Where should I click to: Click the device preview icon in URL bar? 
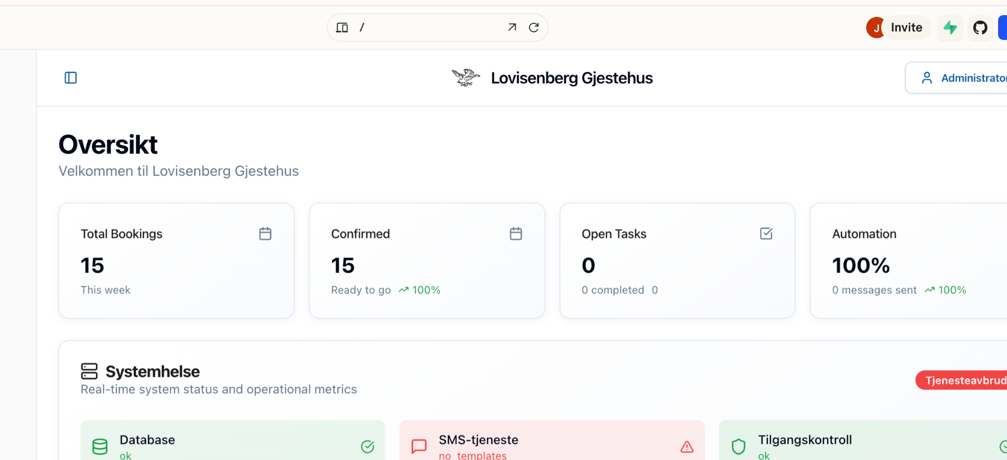pos(342,28)
